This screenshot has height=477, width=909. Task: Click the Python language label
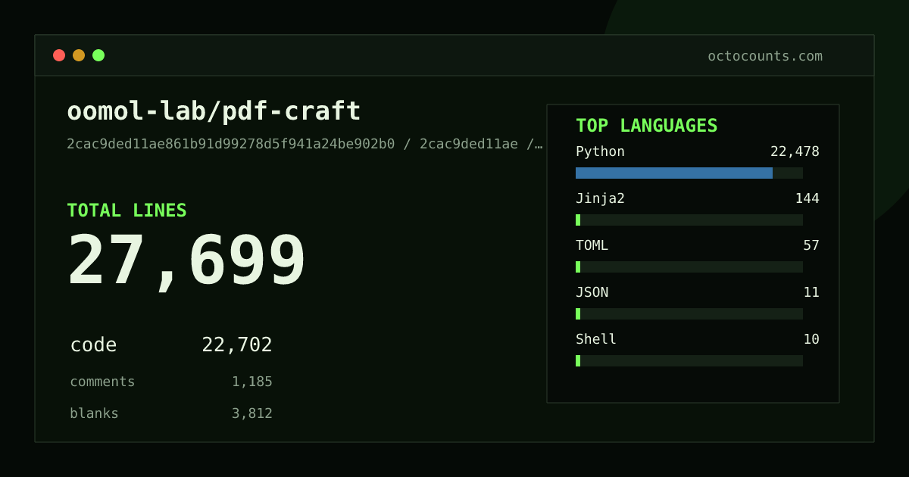[x=600, y=151]
